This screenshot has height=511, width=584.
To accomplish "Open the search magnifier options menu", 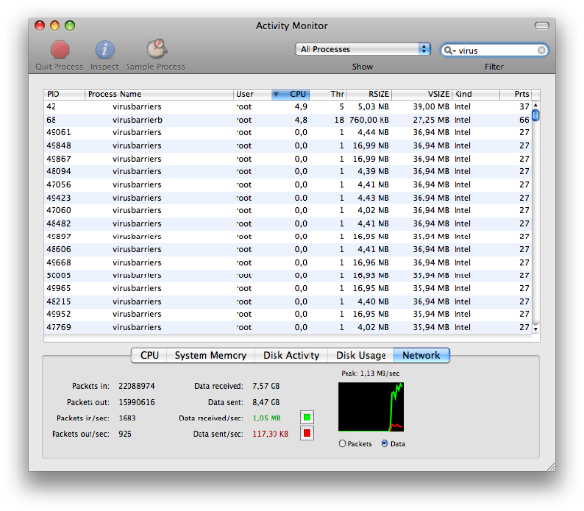I will pos(450,50).
